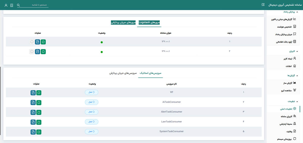Switch to سرویس‌های جریان پردازش tab
The width and height of the screenshot is (303, 143).
pos(123,73)
